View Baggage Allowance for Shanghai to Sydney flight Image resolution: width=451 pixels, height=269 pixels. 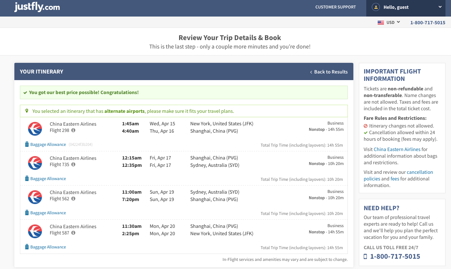pos(48,179)
